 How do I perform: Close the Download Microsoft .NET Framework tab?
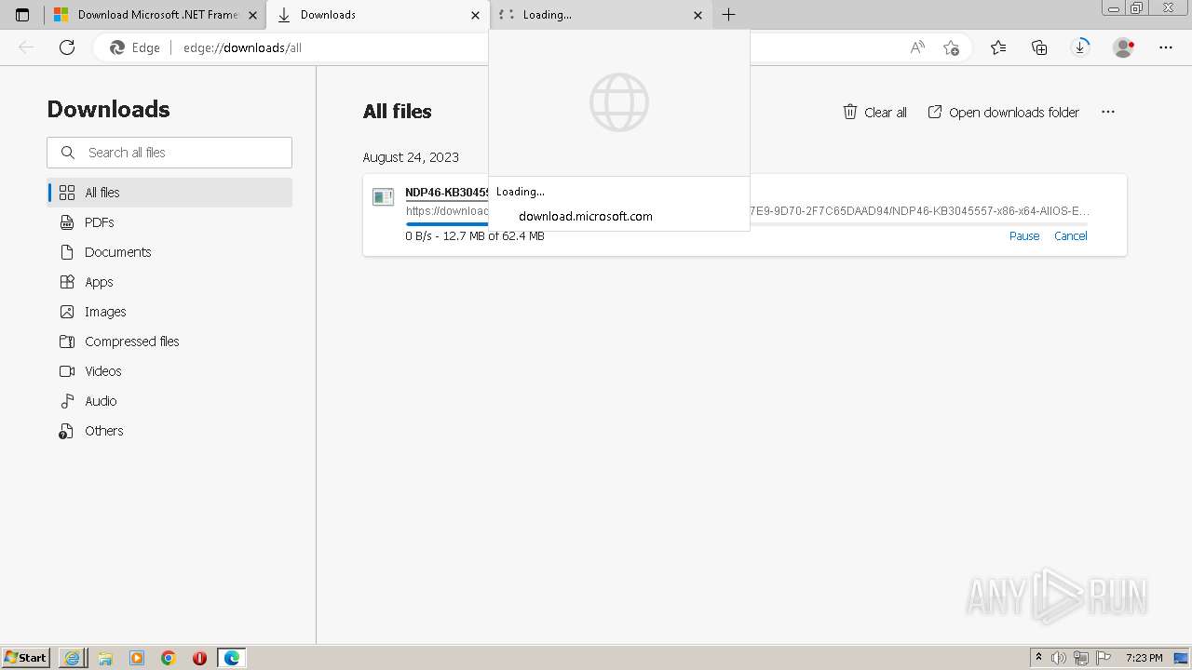(252, 15)
